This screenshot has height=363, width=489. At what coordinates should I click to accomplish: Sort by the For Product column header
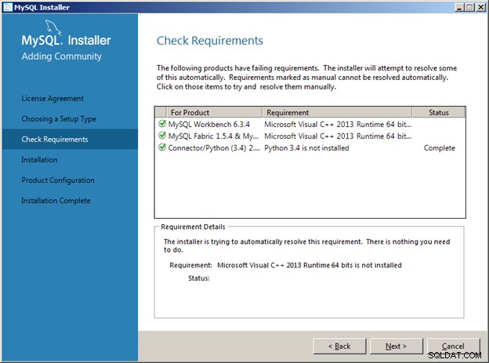tap(214, 112)
